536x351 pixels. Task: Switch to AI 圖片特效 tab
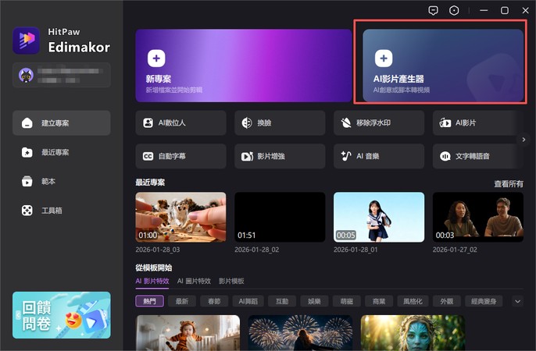194,281
